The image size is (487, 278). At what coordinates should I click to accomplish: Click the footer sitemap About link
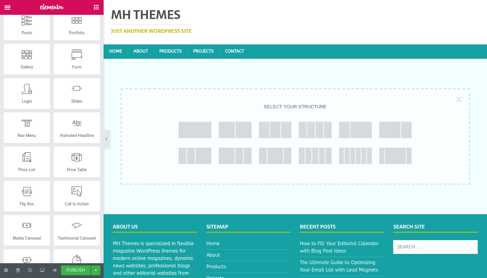pyautogui.click(x=213, y=255)
